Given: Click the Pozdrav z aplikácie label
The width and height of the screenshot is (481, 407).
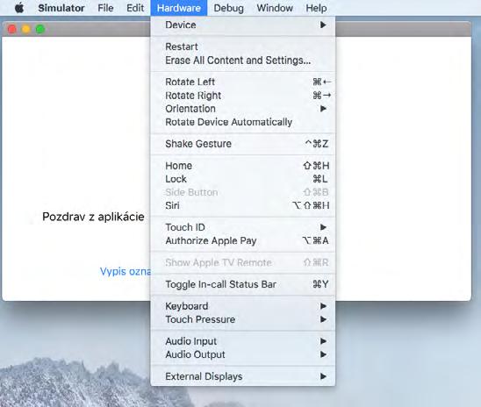Looking at the screenshot, I should [x=93, y=217].
